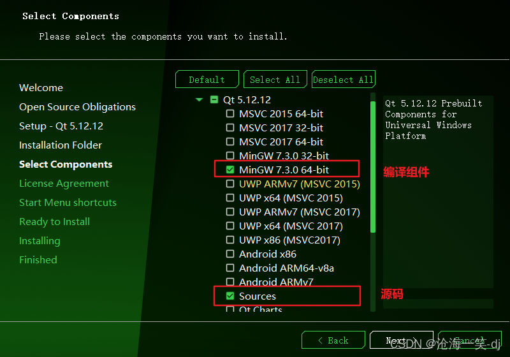510x357 pixels.
Task: Click Setup - Qt 5.12.12 step
Action: pos(61,126)
